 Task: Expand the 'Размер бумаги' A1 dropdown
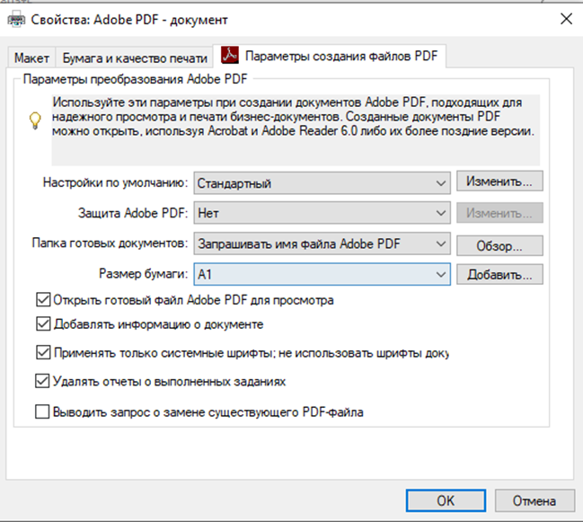pos(322,274)
